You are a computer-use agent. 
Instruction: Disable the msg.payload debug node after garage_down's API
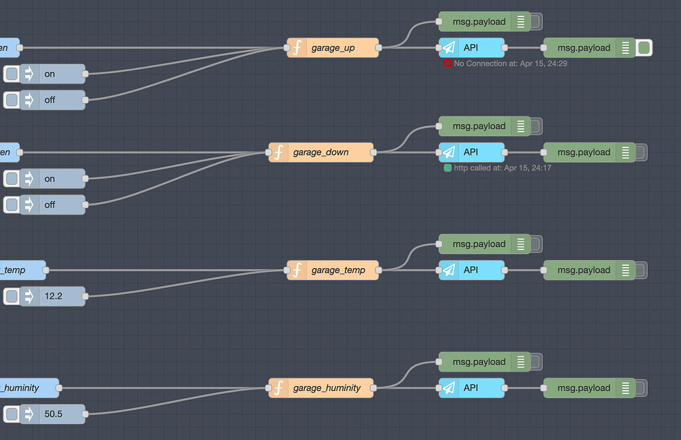coord(639,152)
